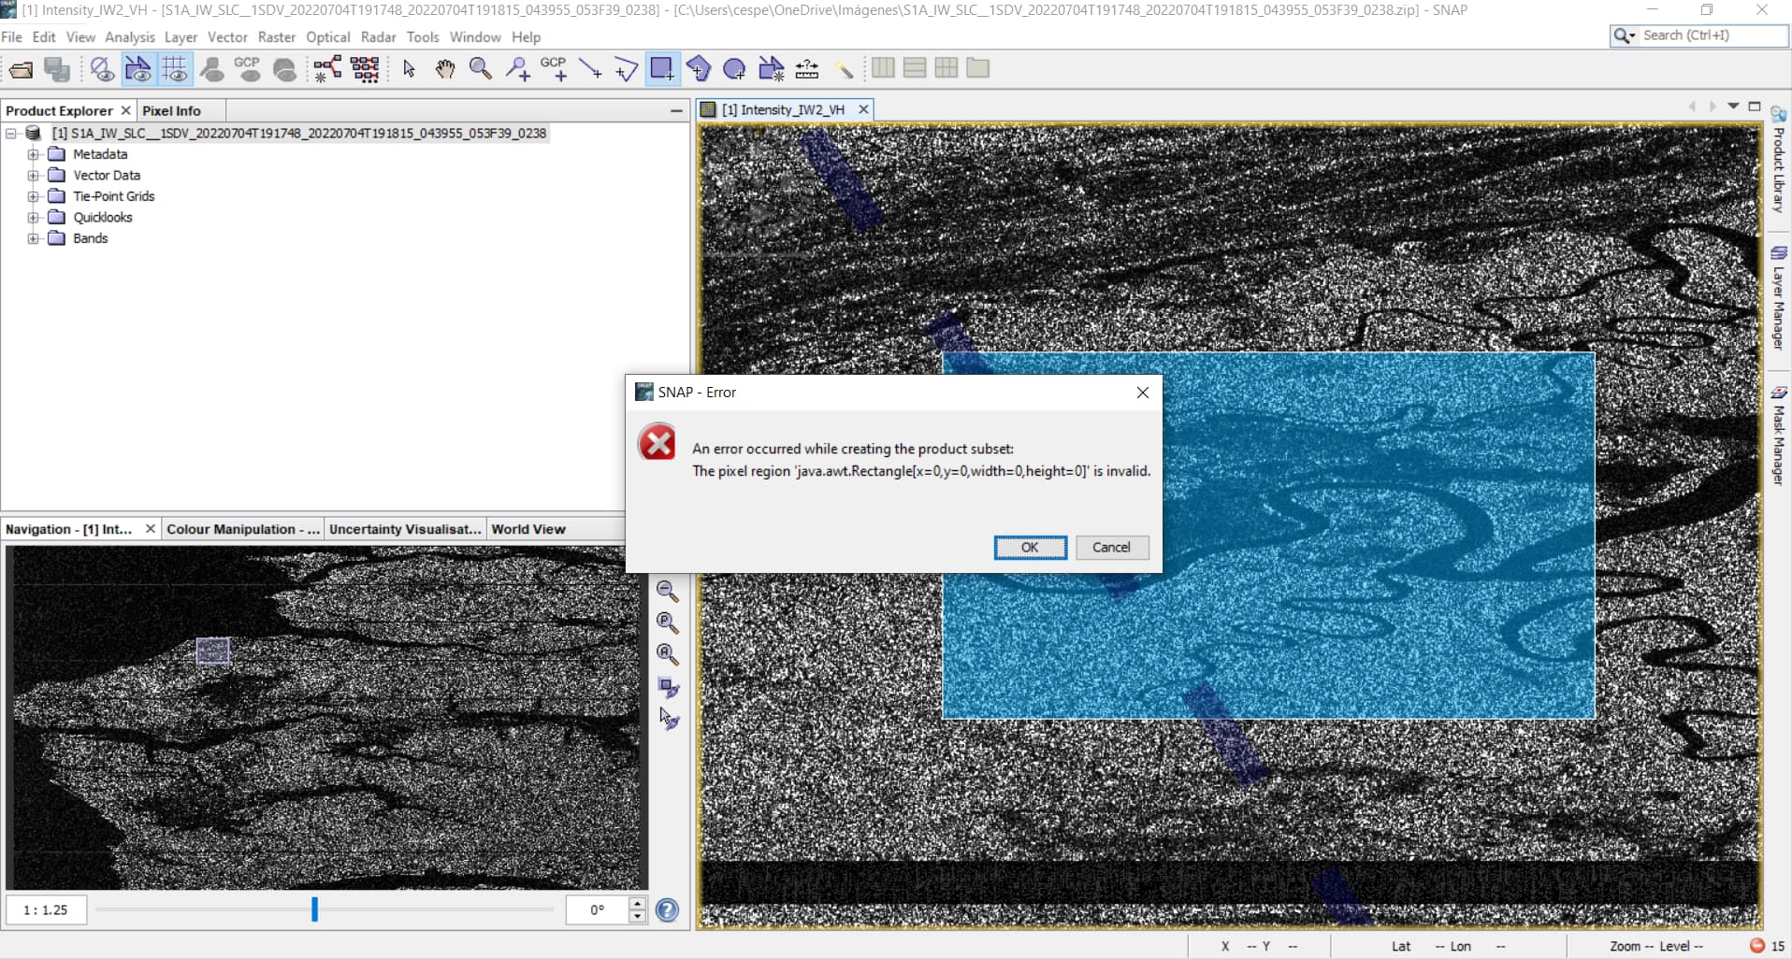Viewport: 1792px width, 959px height.
Task: Open the Graph Builder tool
Action: pyautogui.click(x=328, y=68)
